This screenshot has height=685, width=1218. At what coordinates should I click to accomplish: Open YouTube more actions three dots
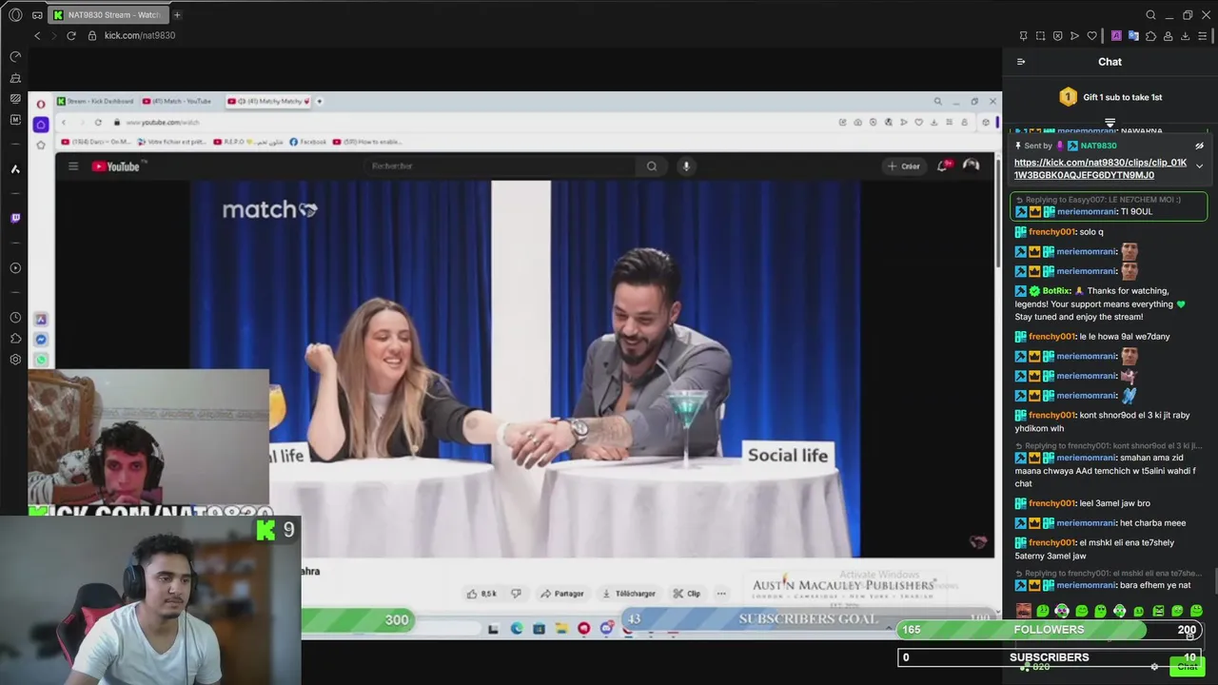(x=721, y=594)
